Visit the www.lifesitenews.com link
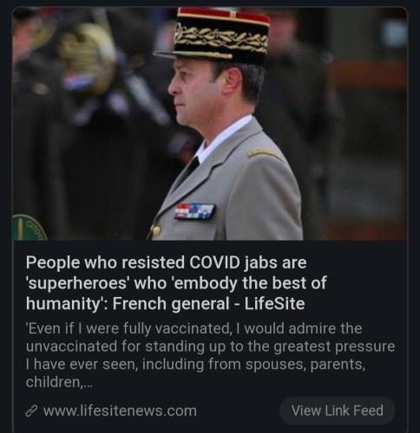The height and width of the screenshot is (433, 420). tap(120, 410)
